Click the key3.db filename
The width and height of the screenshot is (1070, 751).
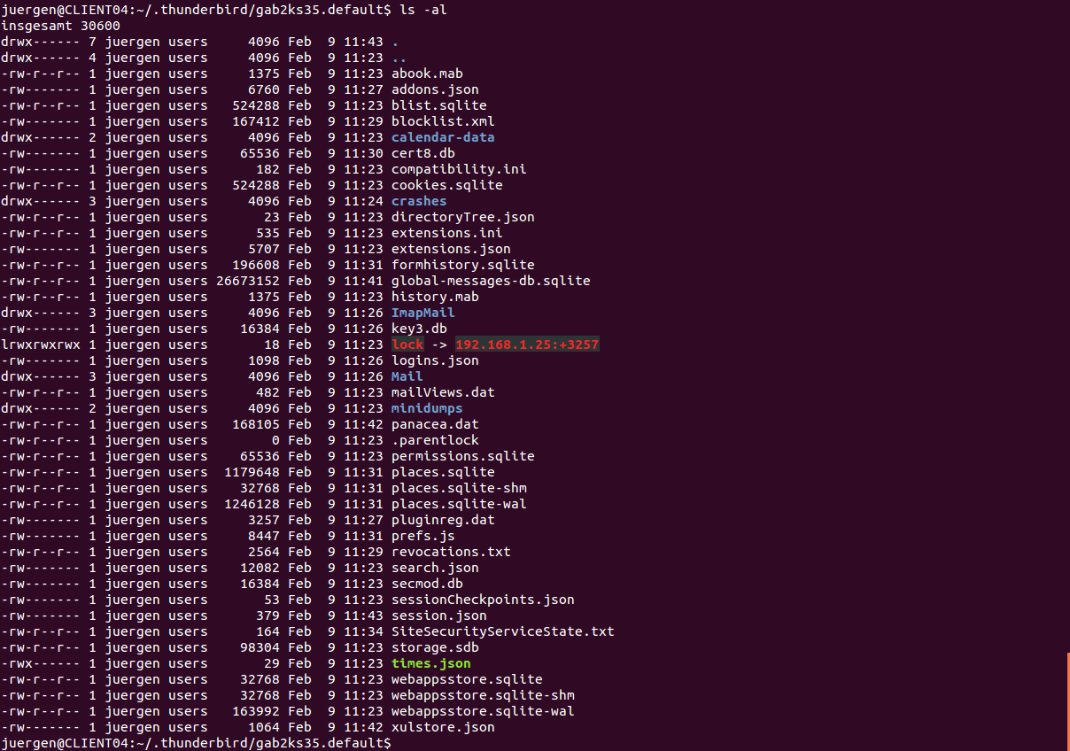(419, 329)
